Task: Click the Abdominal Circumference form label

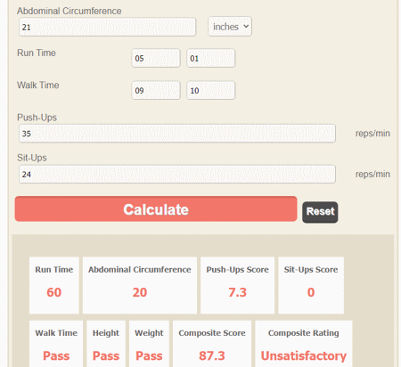Action: click(70, 11)
